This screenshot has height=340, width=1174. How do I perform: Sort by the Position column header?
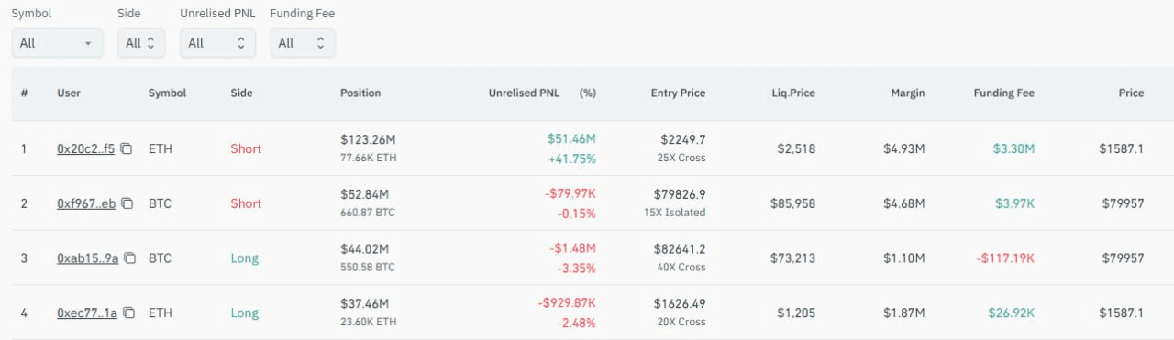(360, 93)
